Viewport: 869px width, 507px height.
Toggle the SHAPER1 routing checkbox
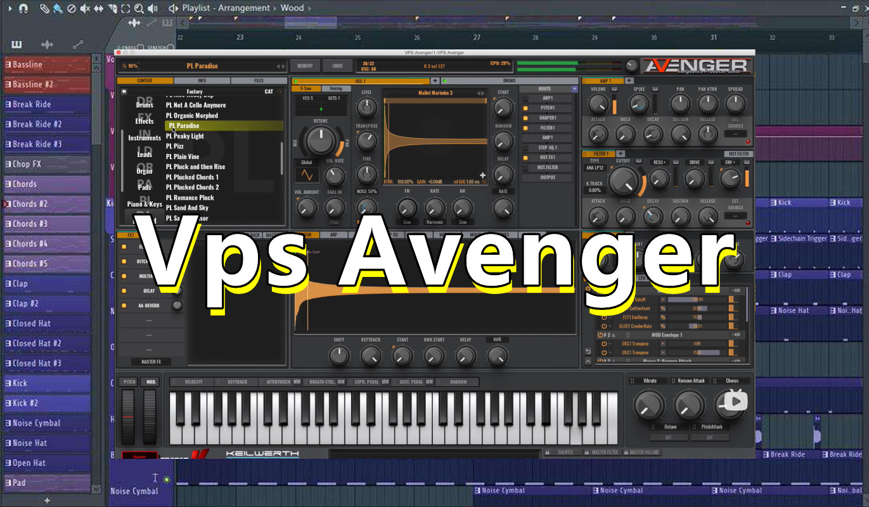[525, 118]
